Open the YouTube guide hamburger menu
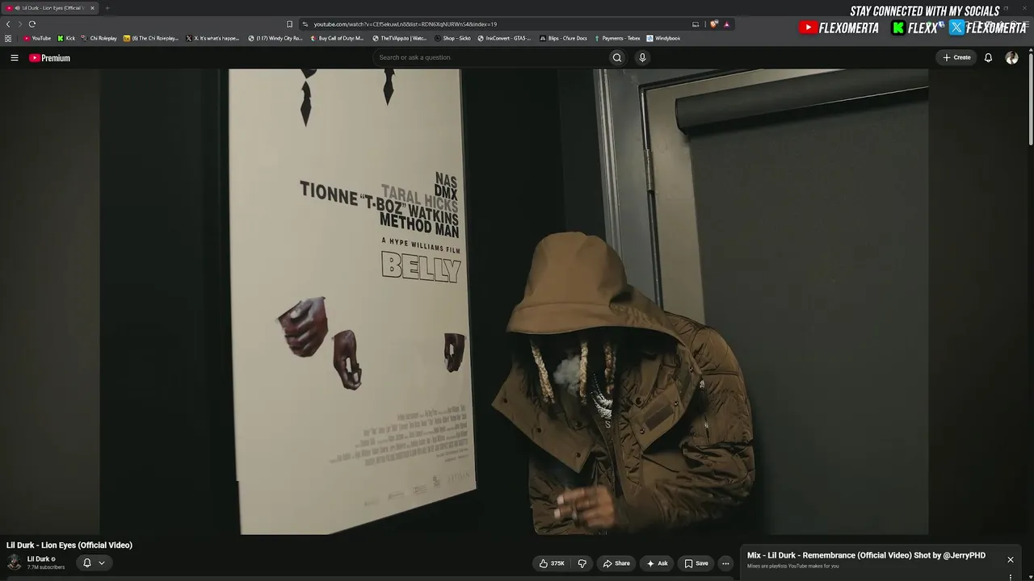 [15, 58]
